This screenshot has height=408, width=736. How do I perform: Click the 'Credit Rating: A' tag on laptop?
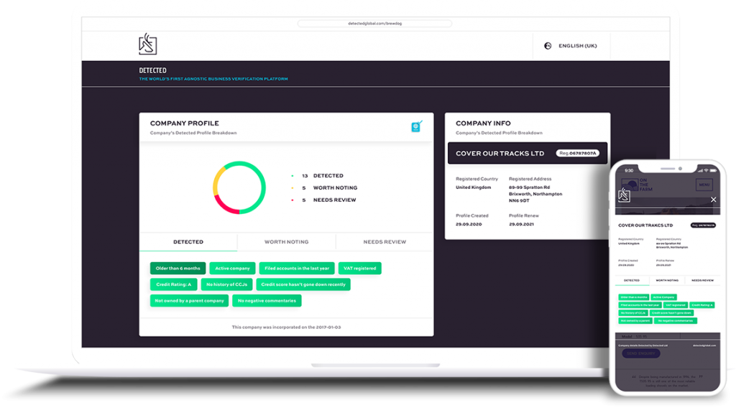(174, 284)
